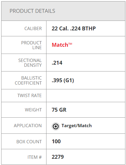Click the CALIBER label
Image resolution: width=126 pixels, height=165 pixels.
[x=33, y=29]
